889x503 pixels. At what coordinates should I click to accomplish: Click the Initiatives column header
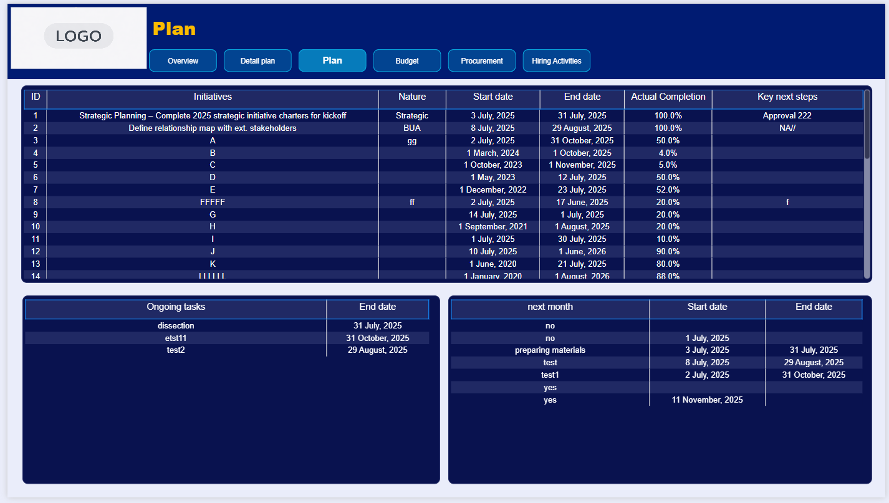coord(213,97)
